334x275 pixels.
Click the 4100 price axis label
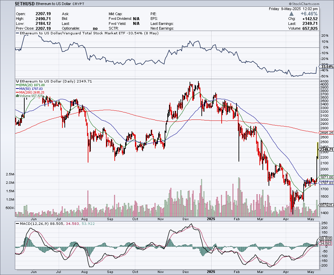[x=324, y=81]
